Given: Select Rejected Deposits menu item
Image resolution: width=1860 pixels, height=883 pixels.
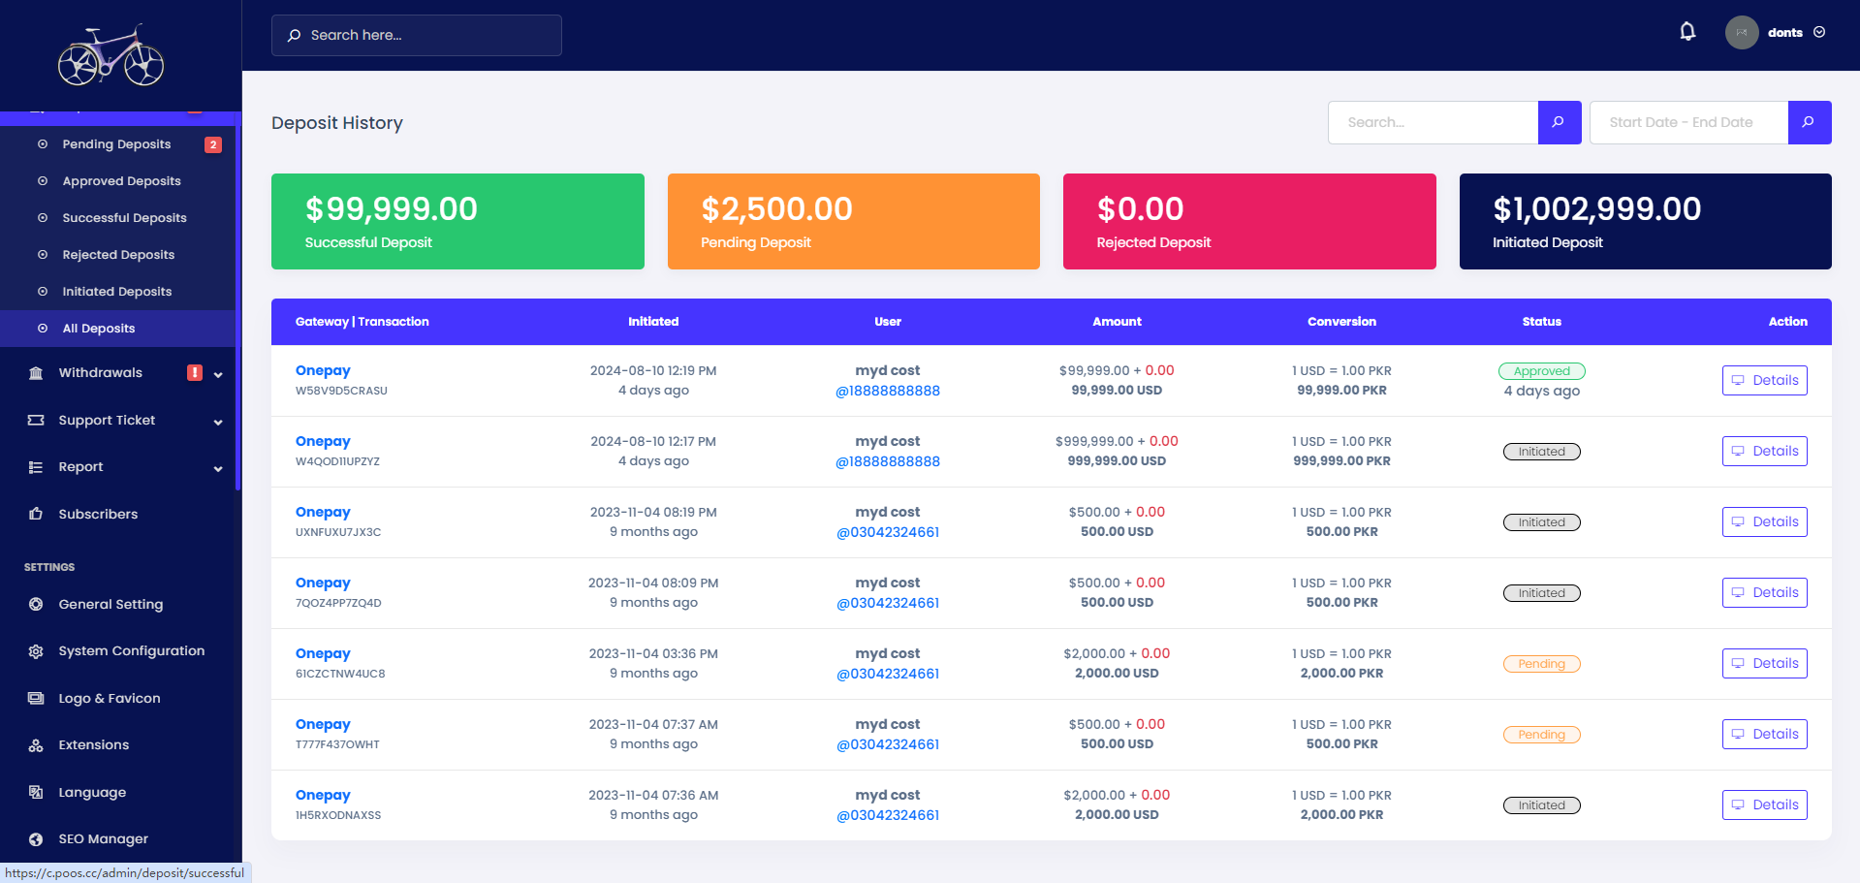Looking at the screenshot, I should 117,255.
